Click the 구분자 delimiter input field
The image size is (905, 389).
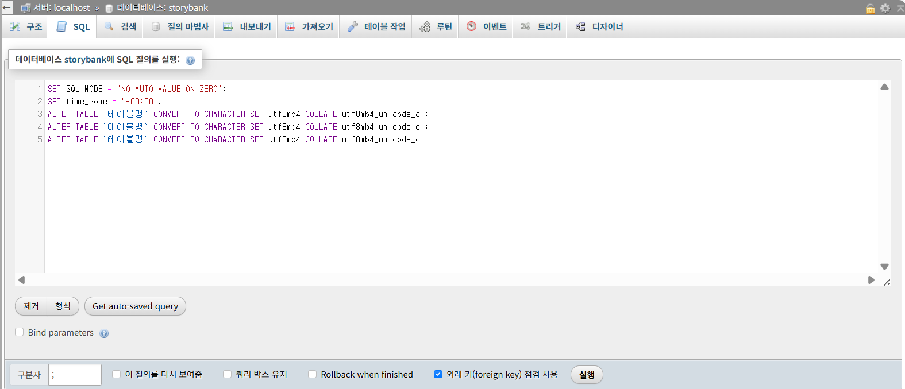(x=75, y=375)
